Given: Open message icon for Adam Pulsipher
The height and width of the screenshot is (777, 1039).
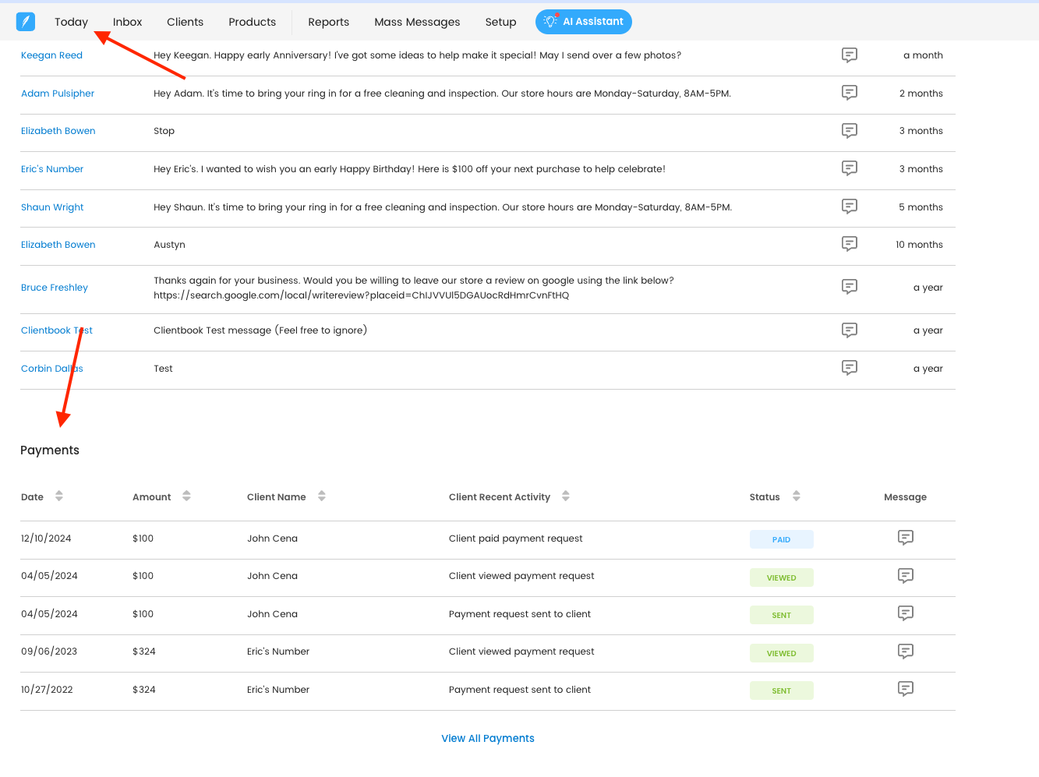Looking at the screenshot, I should [850, 93].
